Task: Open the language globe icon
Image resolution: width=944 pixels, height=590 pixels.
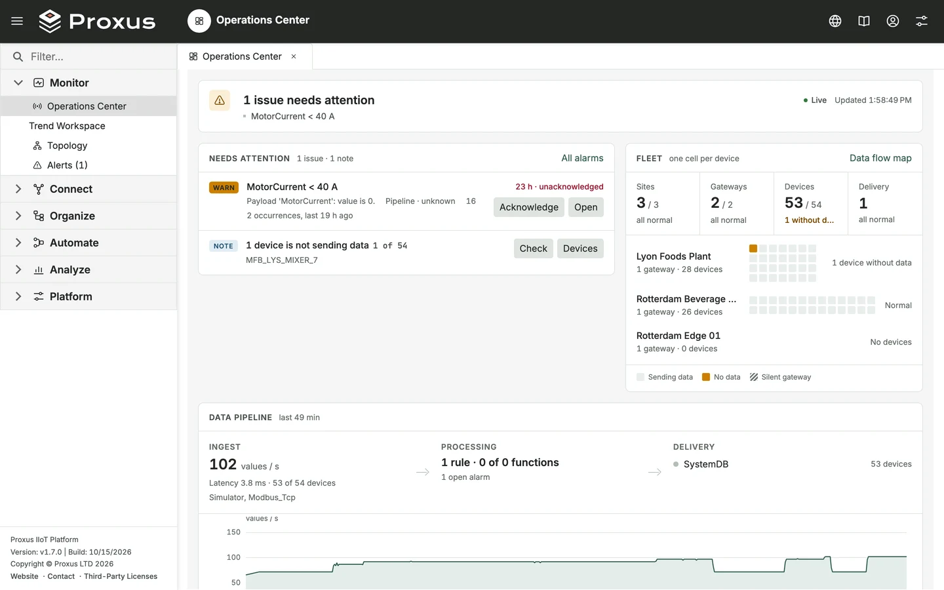Action: click(835, 21)
